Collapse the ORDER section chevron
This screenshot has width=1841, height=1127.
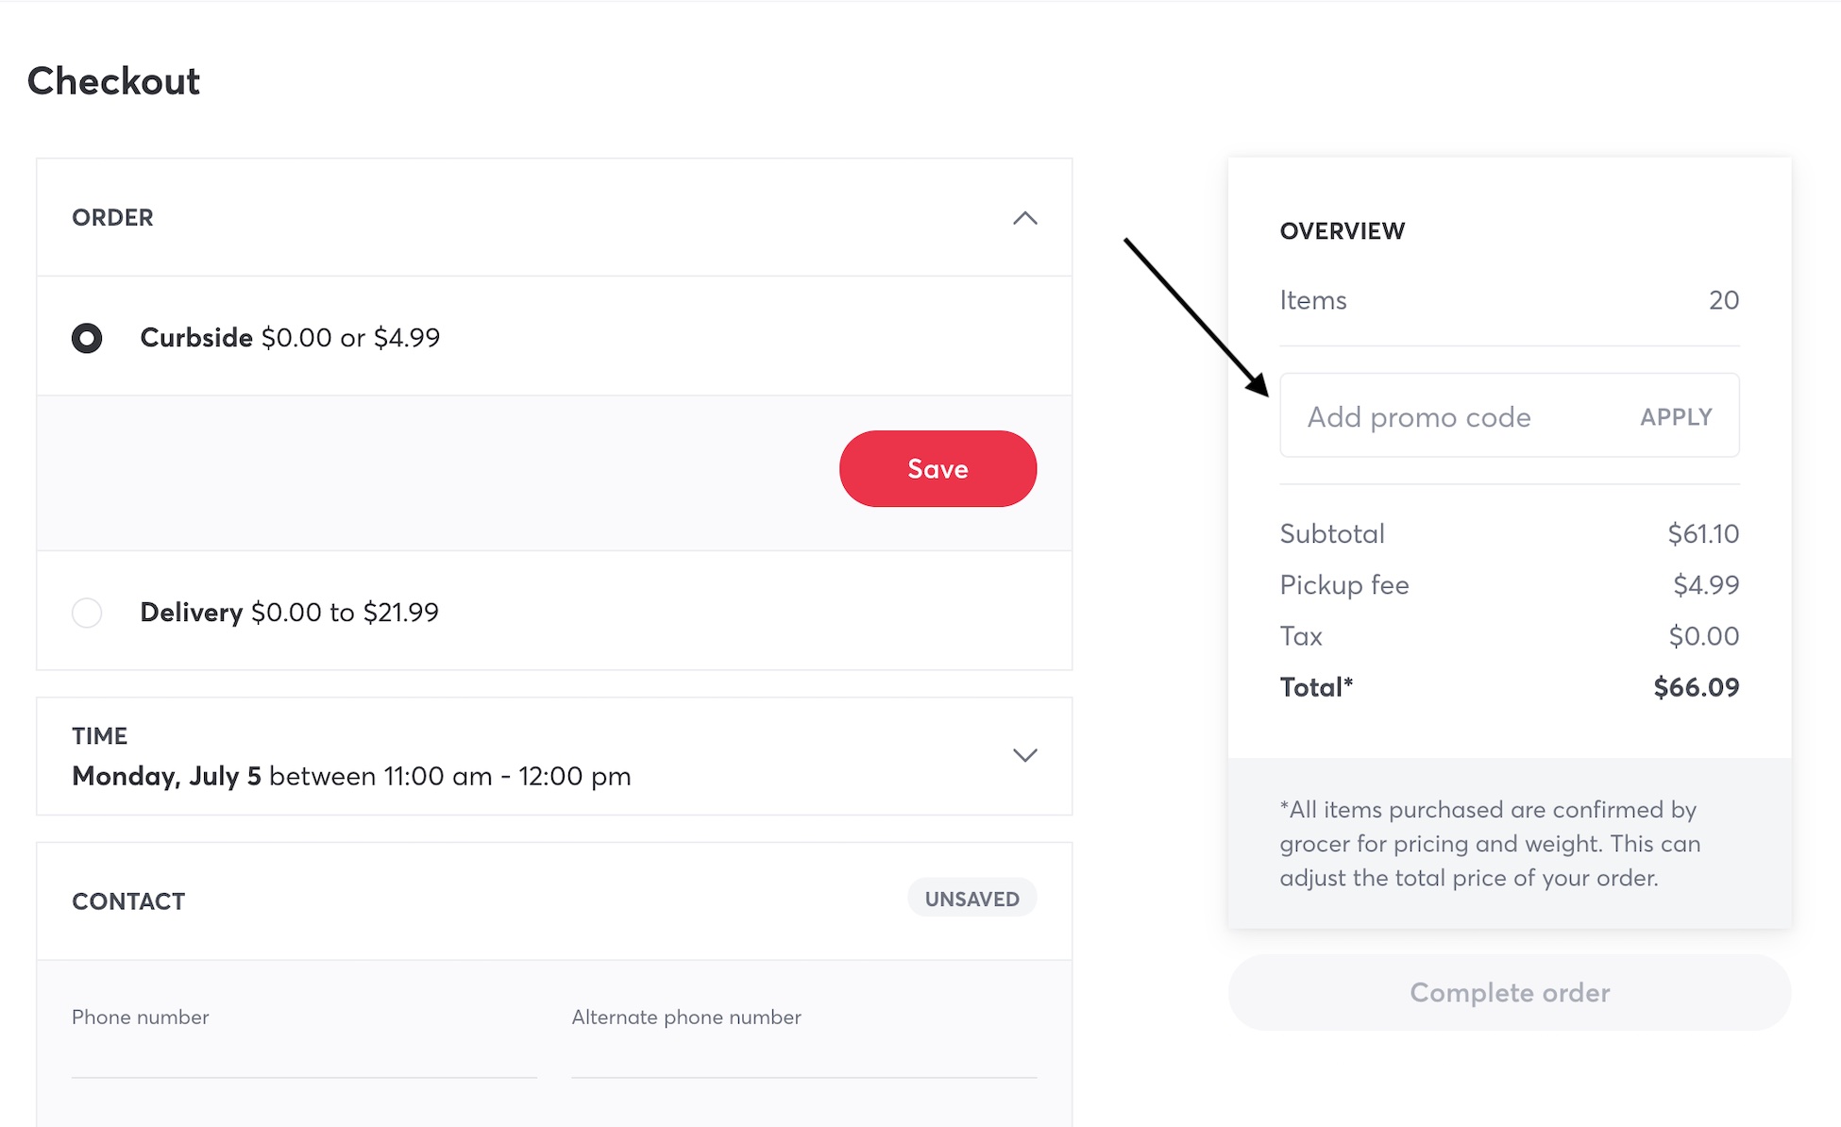[1024, 218]
